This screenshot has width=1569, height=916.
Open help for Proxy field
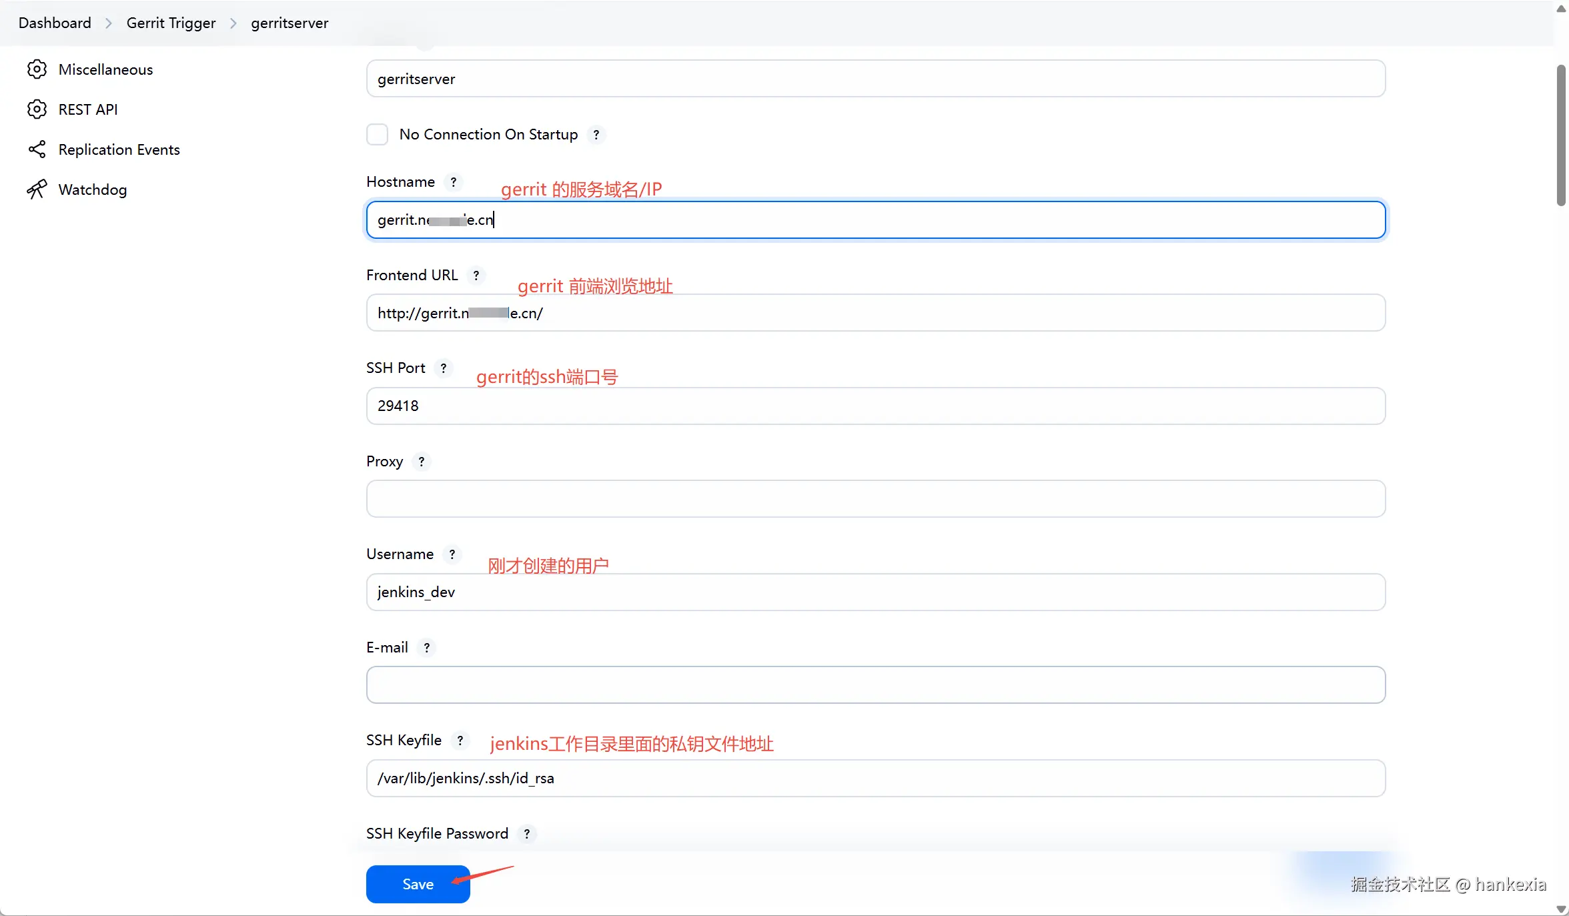421,462
